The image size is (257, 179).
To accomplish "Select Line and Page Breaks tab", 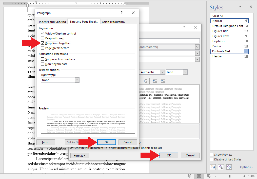I will (84, 22).
